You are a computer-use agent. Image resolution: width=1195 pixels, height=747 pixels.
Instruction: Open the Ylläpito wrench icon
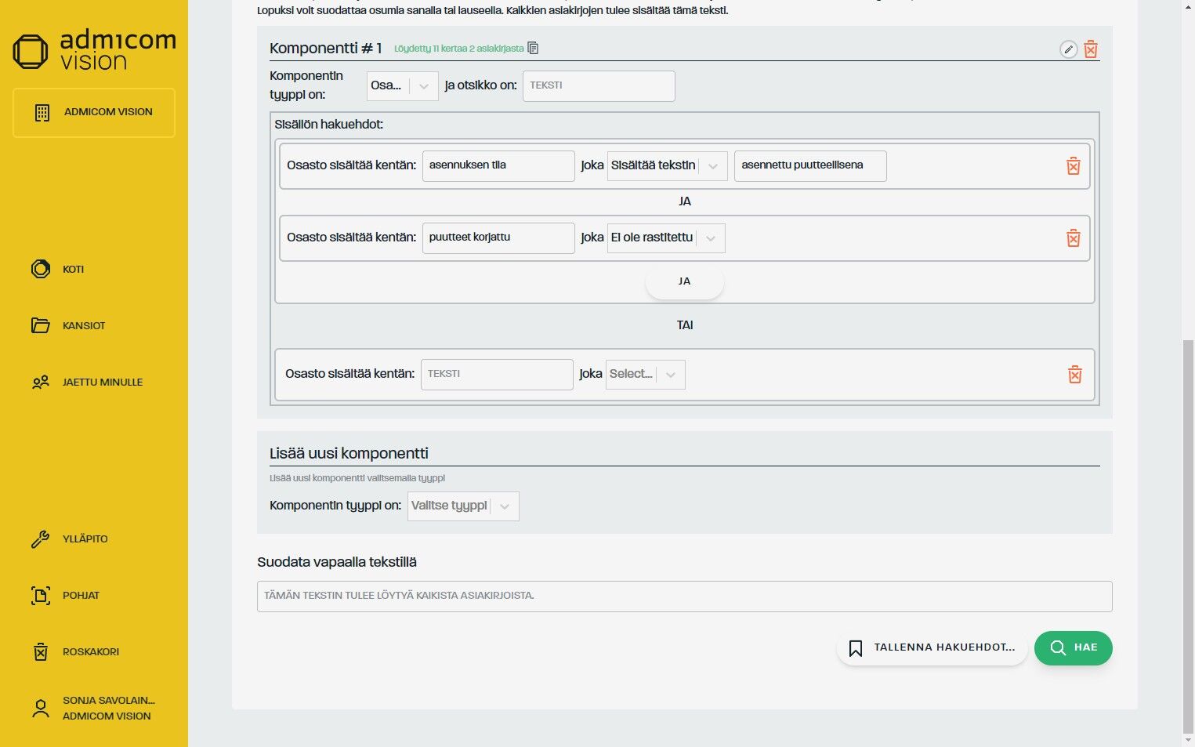pyautogui.click(x=41, y=539)
